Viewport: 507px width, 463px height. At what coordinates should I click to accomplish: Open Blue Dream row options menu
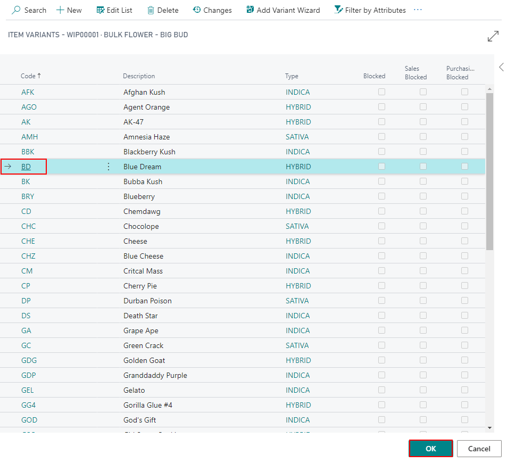[109, 167]
